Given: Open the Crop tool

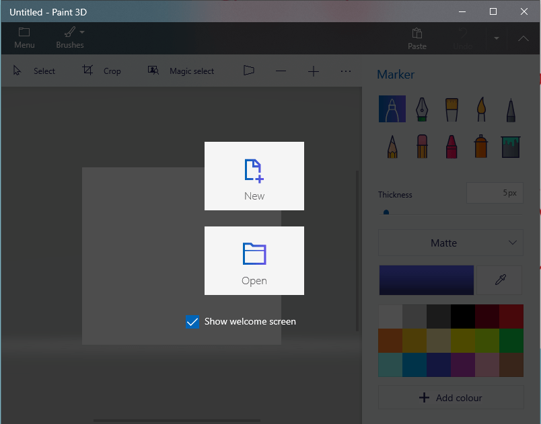Looking at the screenshot, I should [101, 71].
